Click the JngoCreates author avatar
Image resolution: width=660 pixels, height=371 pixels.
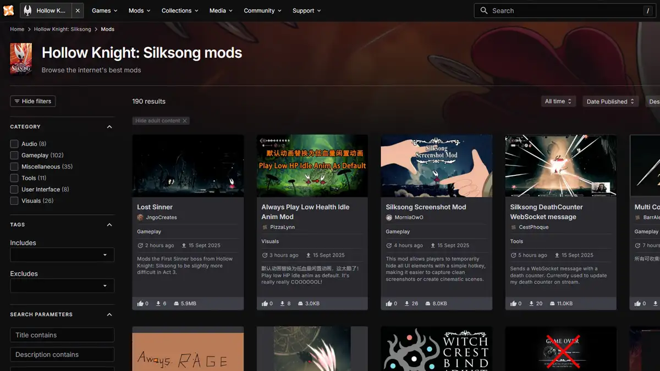click(140, 218)
